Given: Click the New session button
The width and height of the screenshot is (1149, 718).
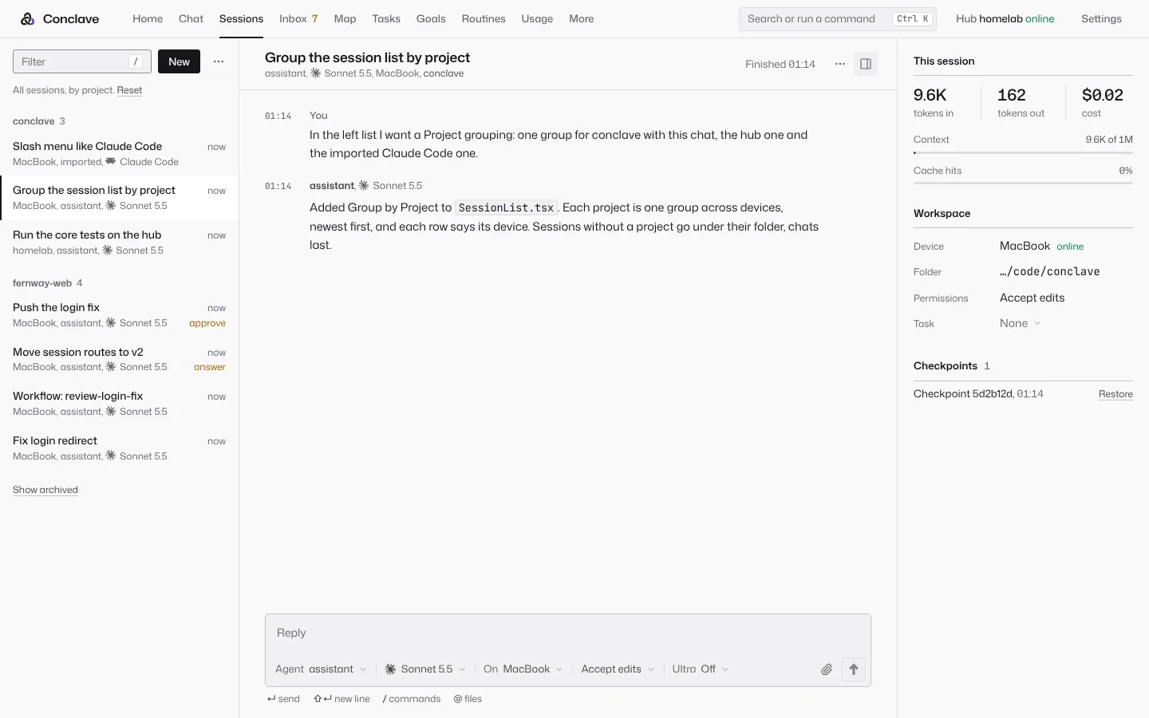Looking at the screenshot, I should (179, 61).
